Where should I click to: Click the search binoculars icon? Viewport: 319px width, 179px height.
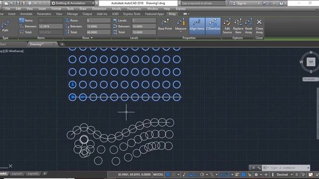pos(228,3)
